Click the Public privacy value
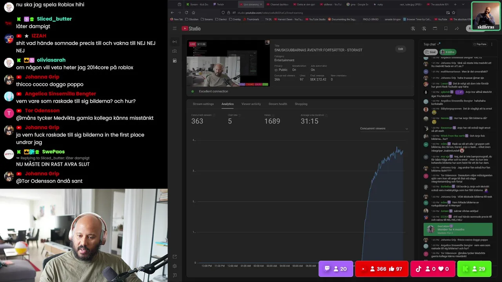The height and width of the screenshot is (282, 502). (283, 70)
